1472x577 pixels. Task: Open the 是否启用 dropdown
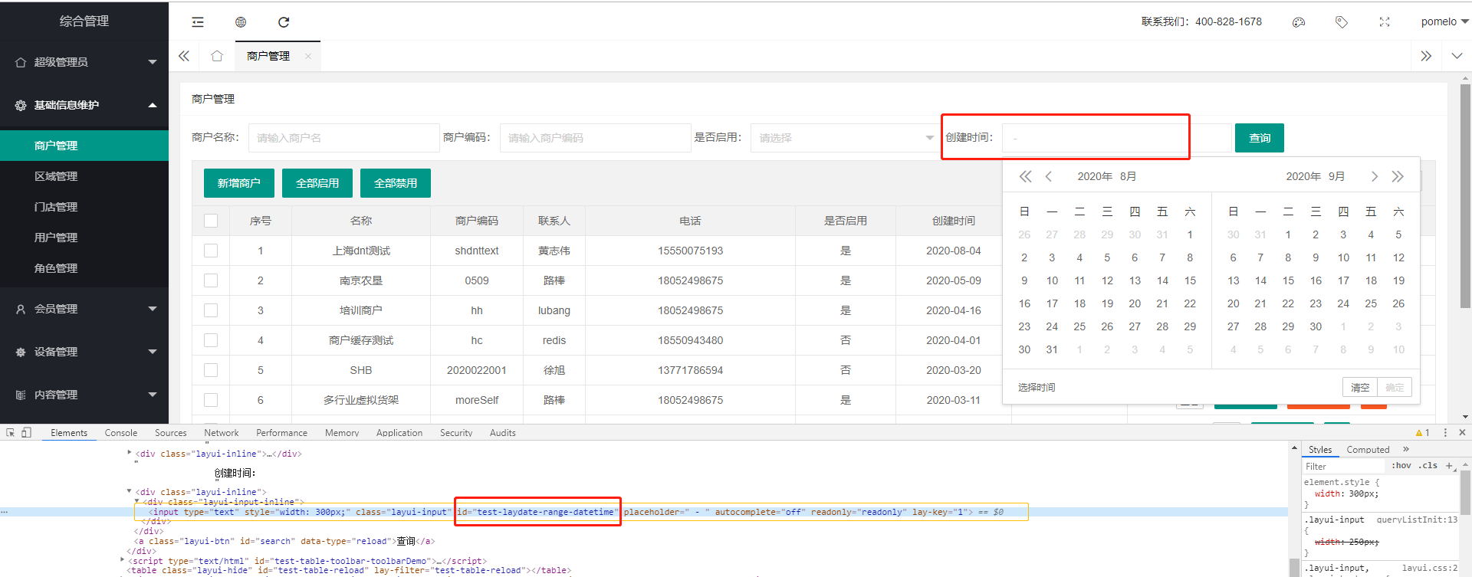click(x=844, y=138)
